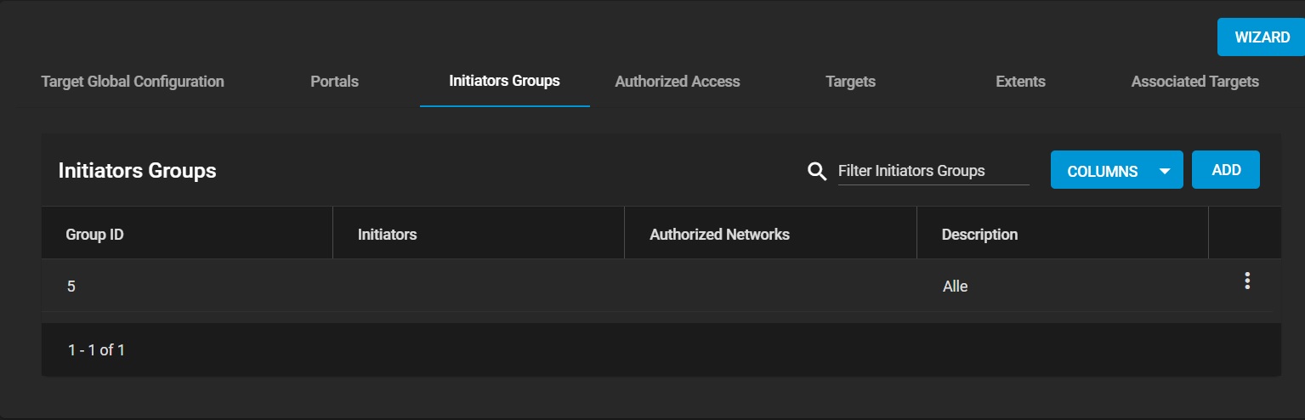
Task: Sort by the Authorized Networks column header
Action: tap(719, 234)
